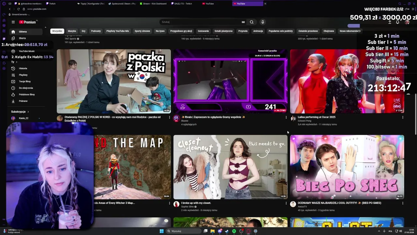Open Spotify from the taskbar
This screenshot has height=235, width=417.
[x=234, y=231]
